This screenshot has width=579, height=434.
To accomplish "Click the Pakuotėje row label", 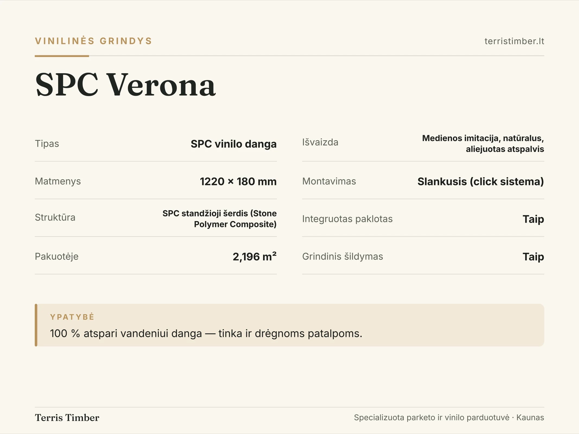I will click(57, 256).
